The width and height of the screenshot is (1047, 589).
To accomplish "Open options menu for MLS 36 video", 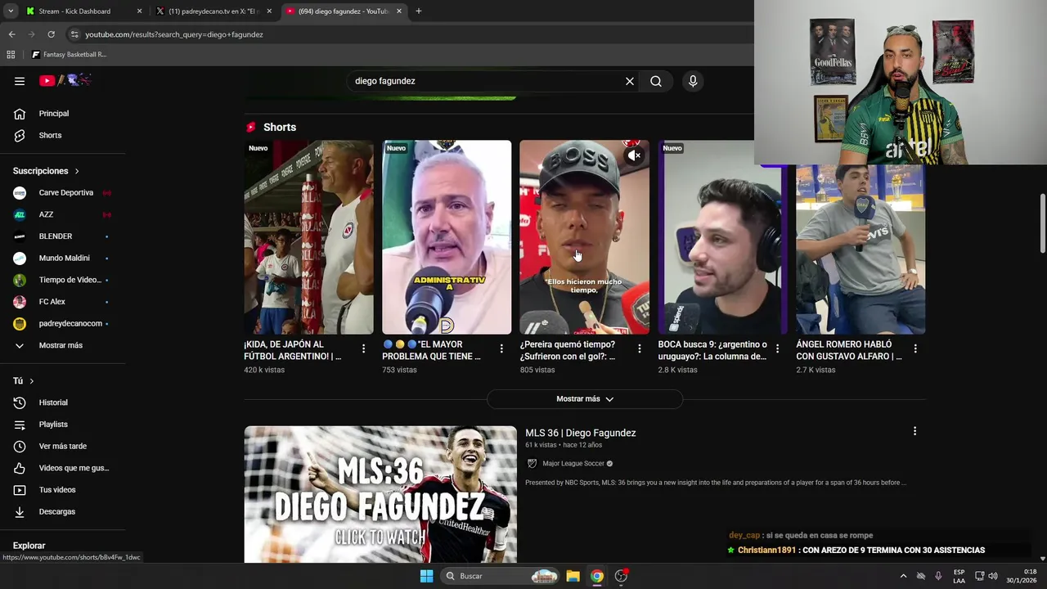I will click(914, 431).
